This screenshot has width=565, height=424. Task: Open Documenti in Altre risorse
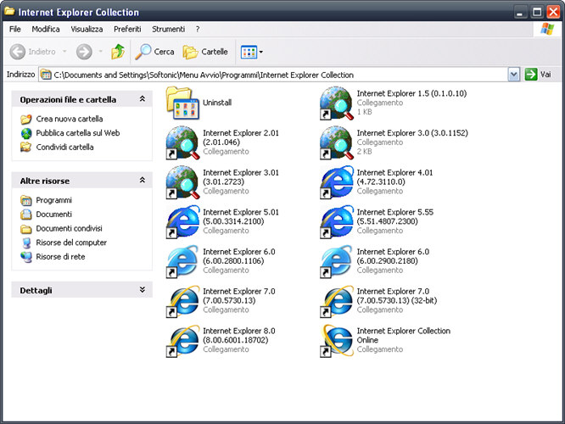[x=53, y=214]
